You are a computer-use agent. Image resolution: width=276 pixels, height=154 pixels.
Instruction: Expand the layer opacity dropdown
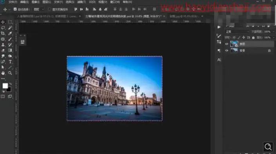click(274, 32)
